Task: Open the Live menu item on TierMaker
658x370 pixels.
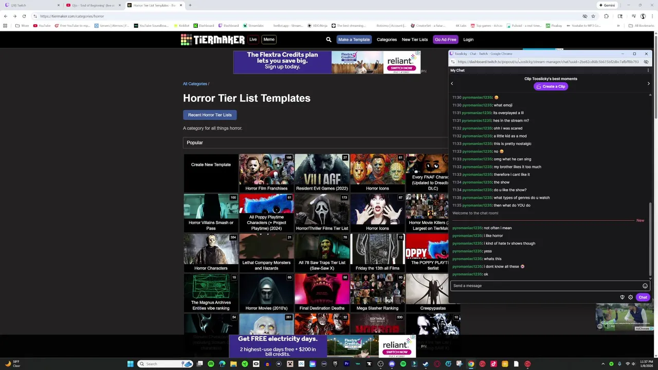Action: point(253,40)
